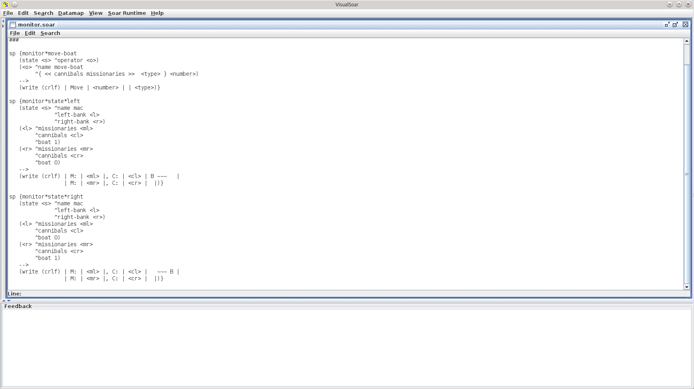Iconify the monitor.soar internal frame
Image resolution: width=694 pixels, height=389 pixels.
(x=667, y=24)
